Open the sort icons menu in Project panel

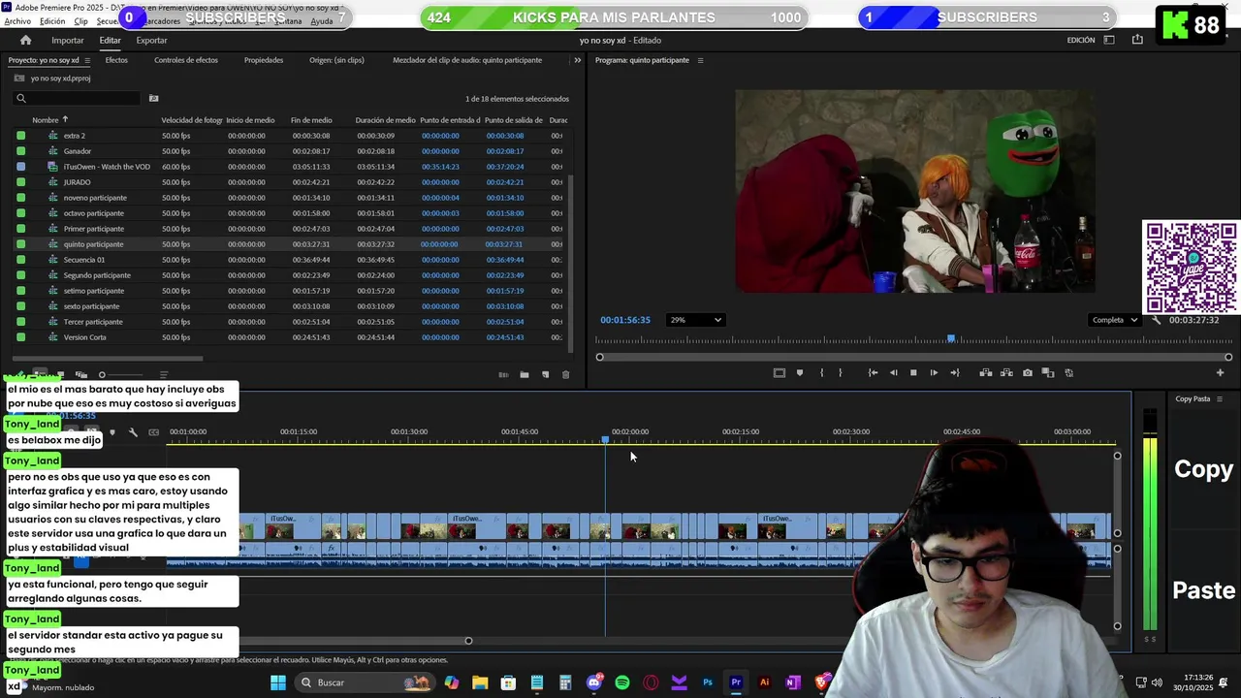point(164,375)
